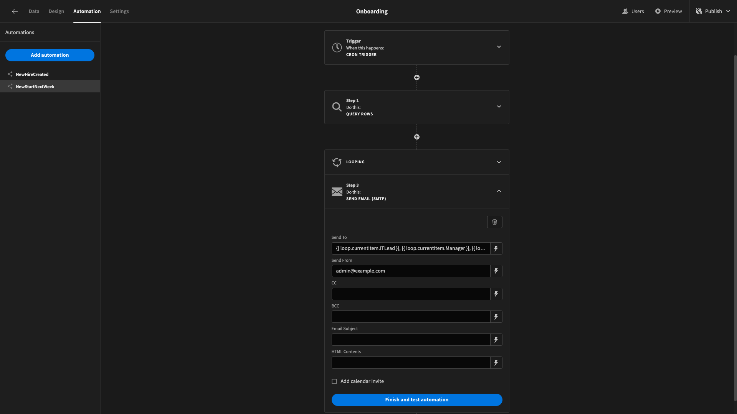Switch to the Design tab
The image size is (737, 414).
[56, 11]
